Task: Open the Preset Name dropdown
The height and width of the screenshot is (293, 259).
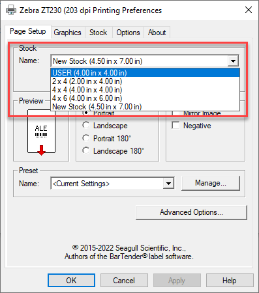Action: coord(168,184)
